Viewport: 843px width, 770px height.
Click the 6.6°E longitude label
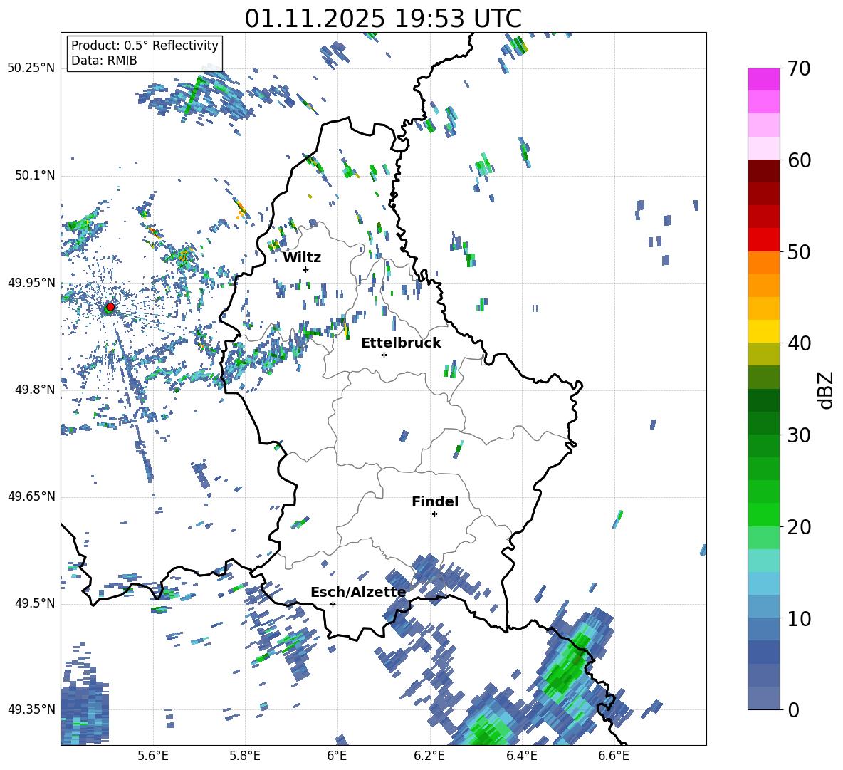click(x=614, y=756)
